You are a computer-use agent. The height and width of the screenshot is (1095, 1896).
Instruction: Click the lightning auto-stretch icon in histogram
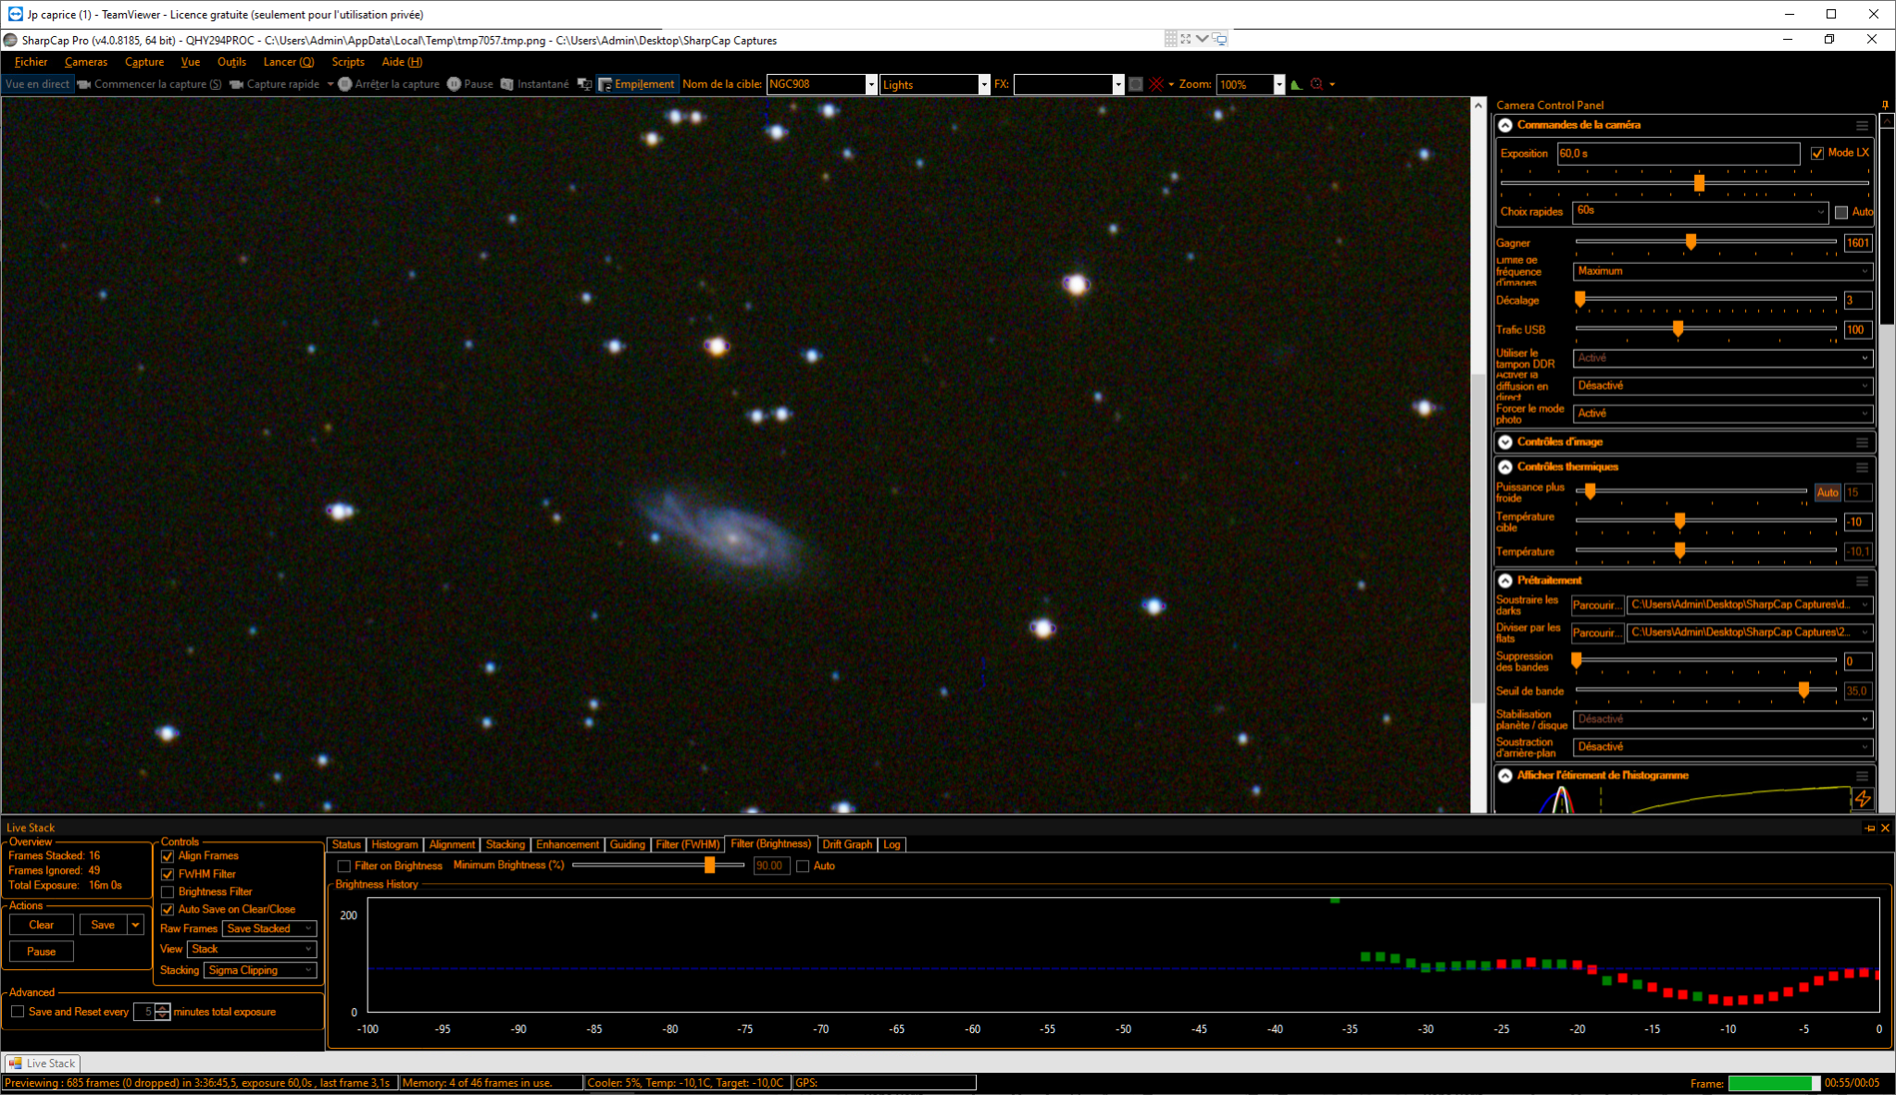coord(1862,798)
